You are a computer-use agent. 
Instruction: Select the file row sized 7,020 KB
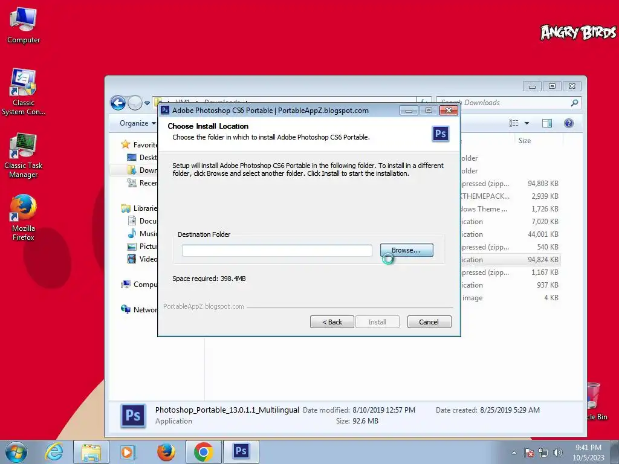(x=510, y=221)
